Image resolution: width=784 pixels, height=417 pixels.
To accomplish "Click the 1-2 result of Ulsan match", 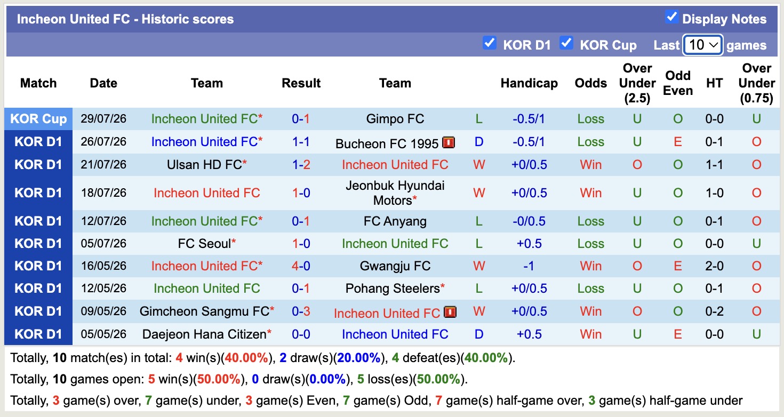I will pyautogui.click(x=301, y=165).
